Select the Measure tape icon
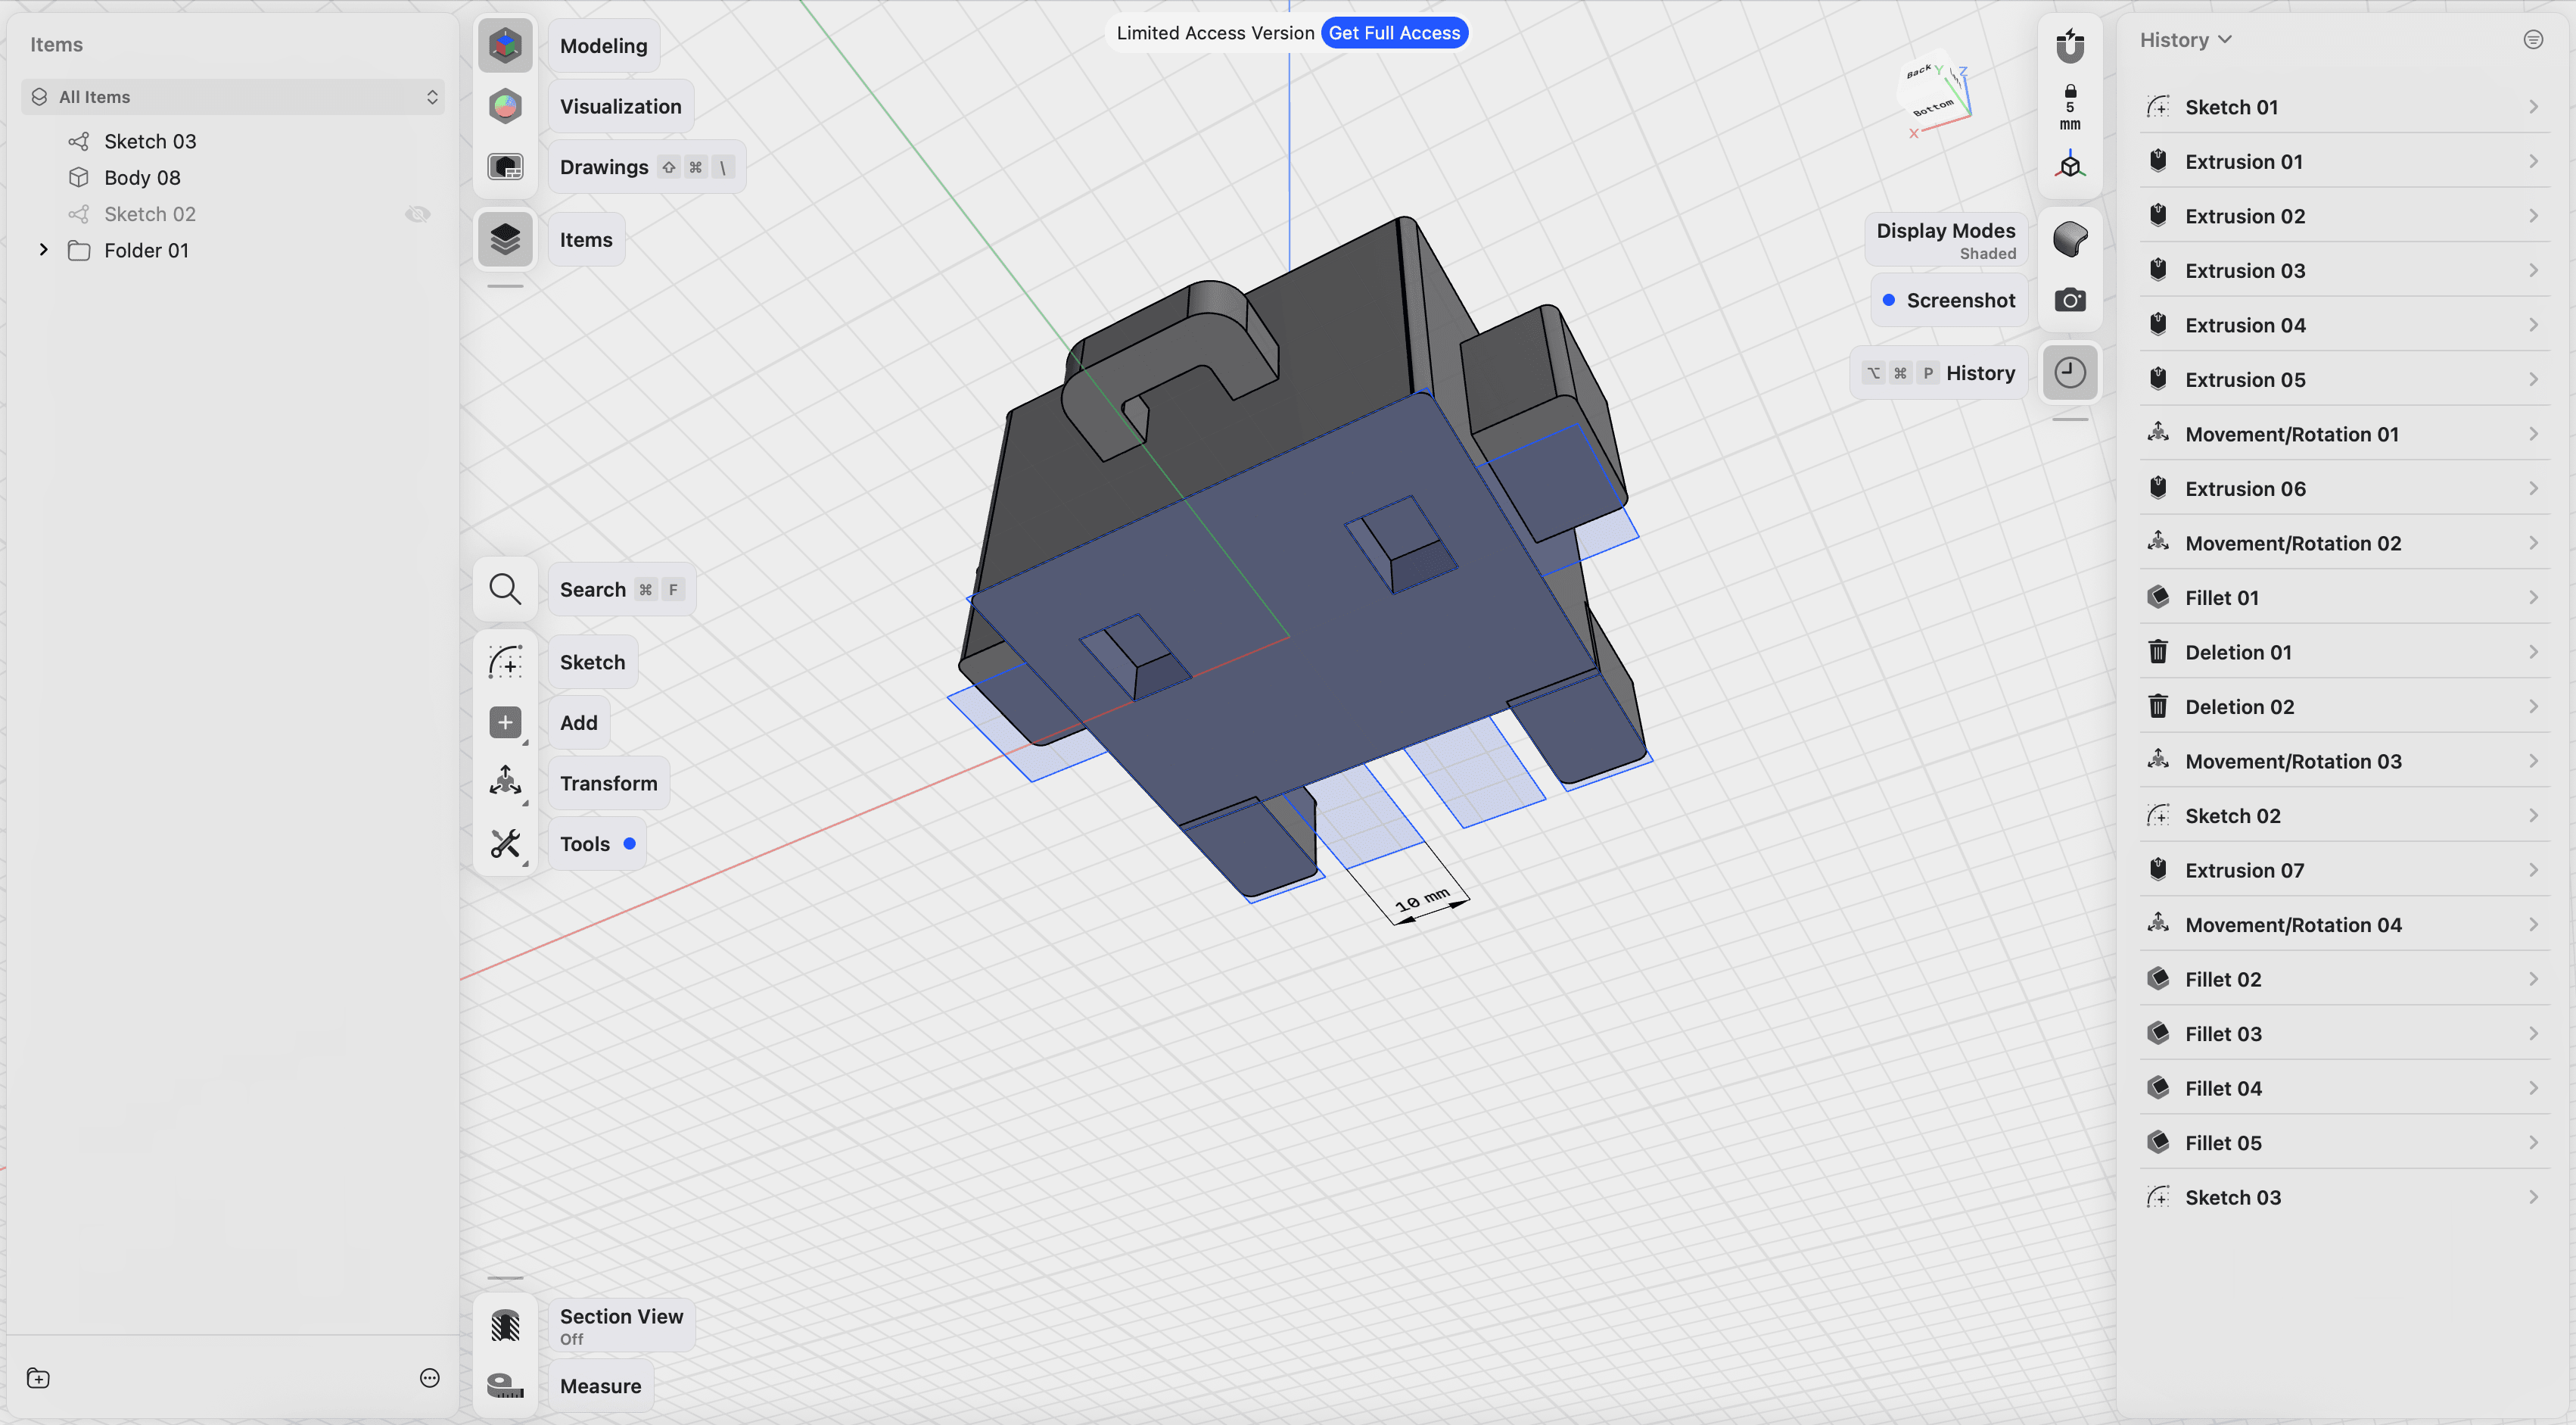2576x1425 pixels. (505, 1386)
